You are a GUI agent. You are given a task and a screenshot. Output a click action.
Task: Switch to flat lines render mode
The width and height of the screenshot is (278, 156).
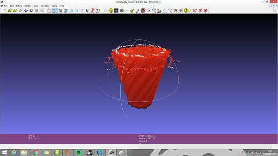click(71, 11)
